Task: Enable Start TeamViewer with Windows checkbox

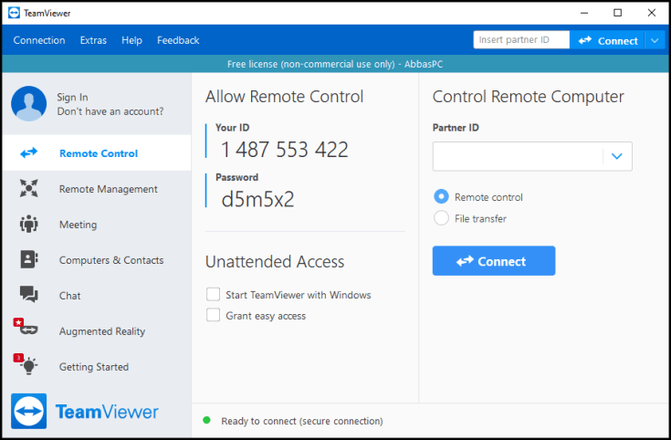Action: point(213,295)
